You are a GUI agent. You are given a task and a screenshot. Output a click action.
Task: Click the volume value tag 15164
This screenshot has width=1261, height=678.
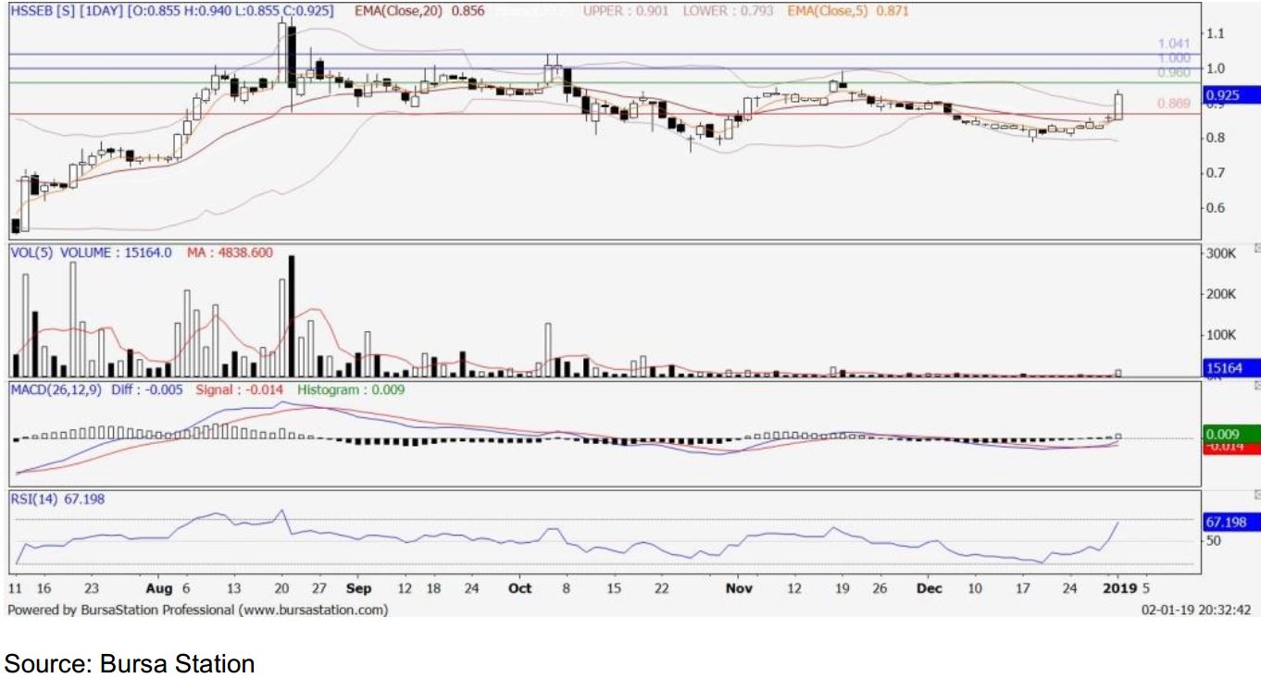1230,368
